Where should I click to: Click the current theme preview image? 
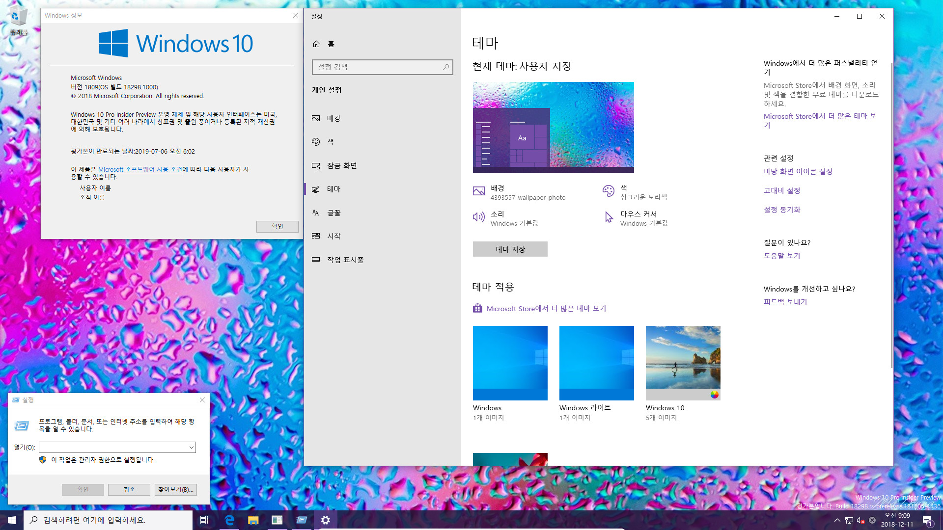tap(553, 127)
